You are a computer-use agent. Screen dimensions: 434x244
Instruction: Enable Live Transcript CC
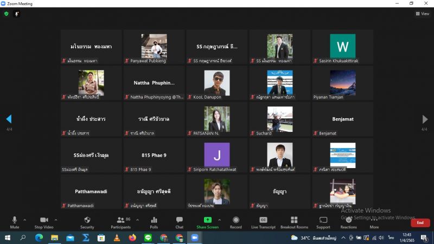[263, 222]
